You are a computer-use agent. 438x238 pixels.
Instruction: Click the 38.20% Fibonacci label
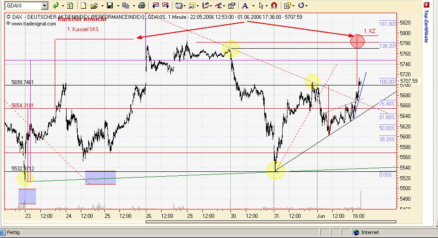point(387,139)
